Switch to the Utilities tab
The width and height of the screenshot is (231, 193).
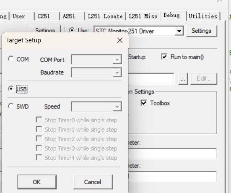(x=203, y=16)
